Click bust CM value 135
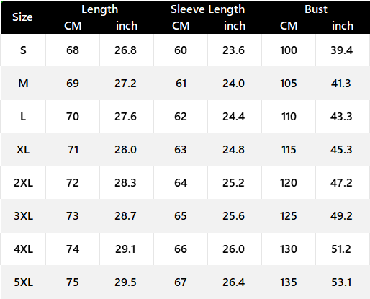370x299 pixels. pos(289,282)
